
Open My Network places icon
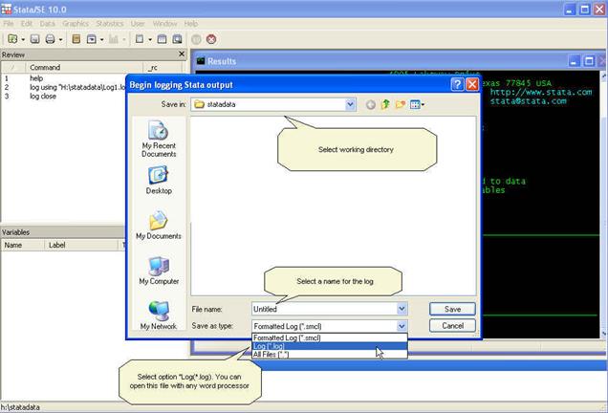[159, 315]
